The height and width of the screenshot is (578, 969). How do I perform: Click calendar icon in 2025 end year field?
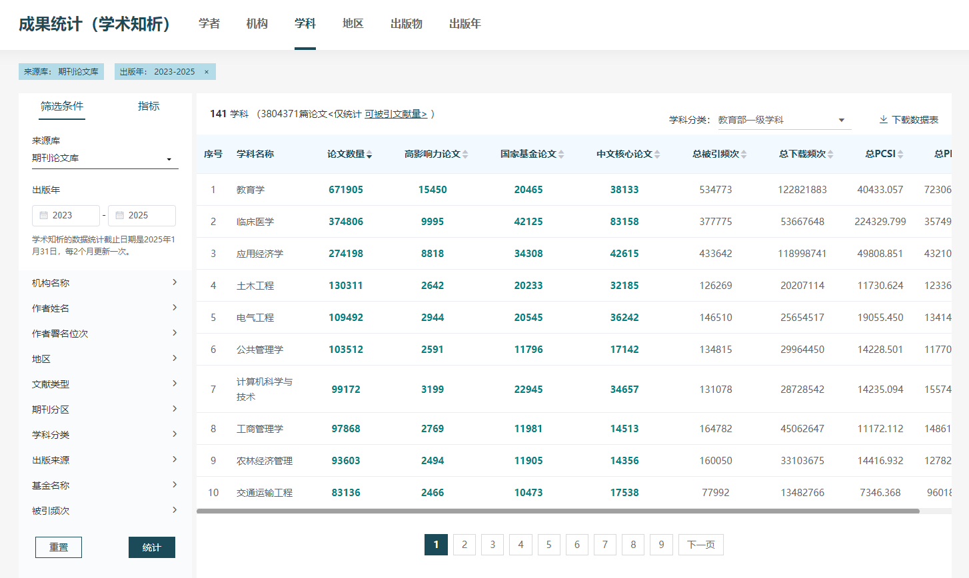[x=120, y=215]
